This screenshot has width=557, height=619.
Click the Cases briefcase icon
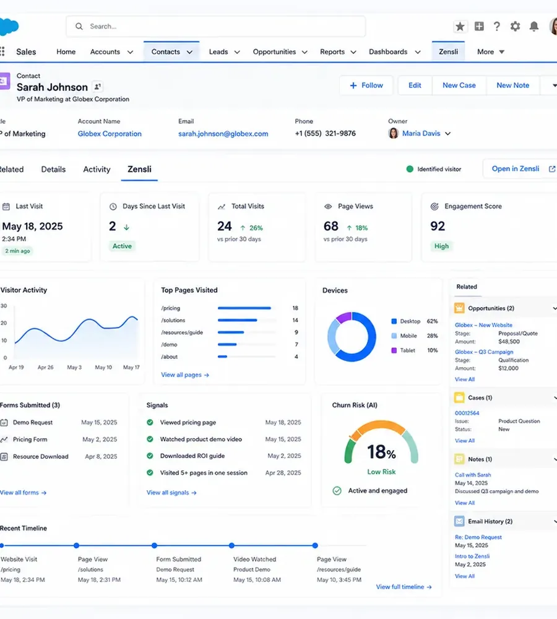click(459, 397)
